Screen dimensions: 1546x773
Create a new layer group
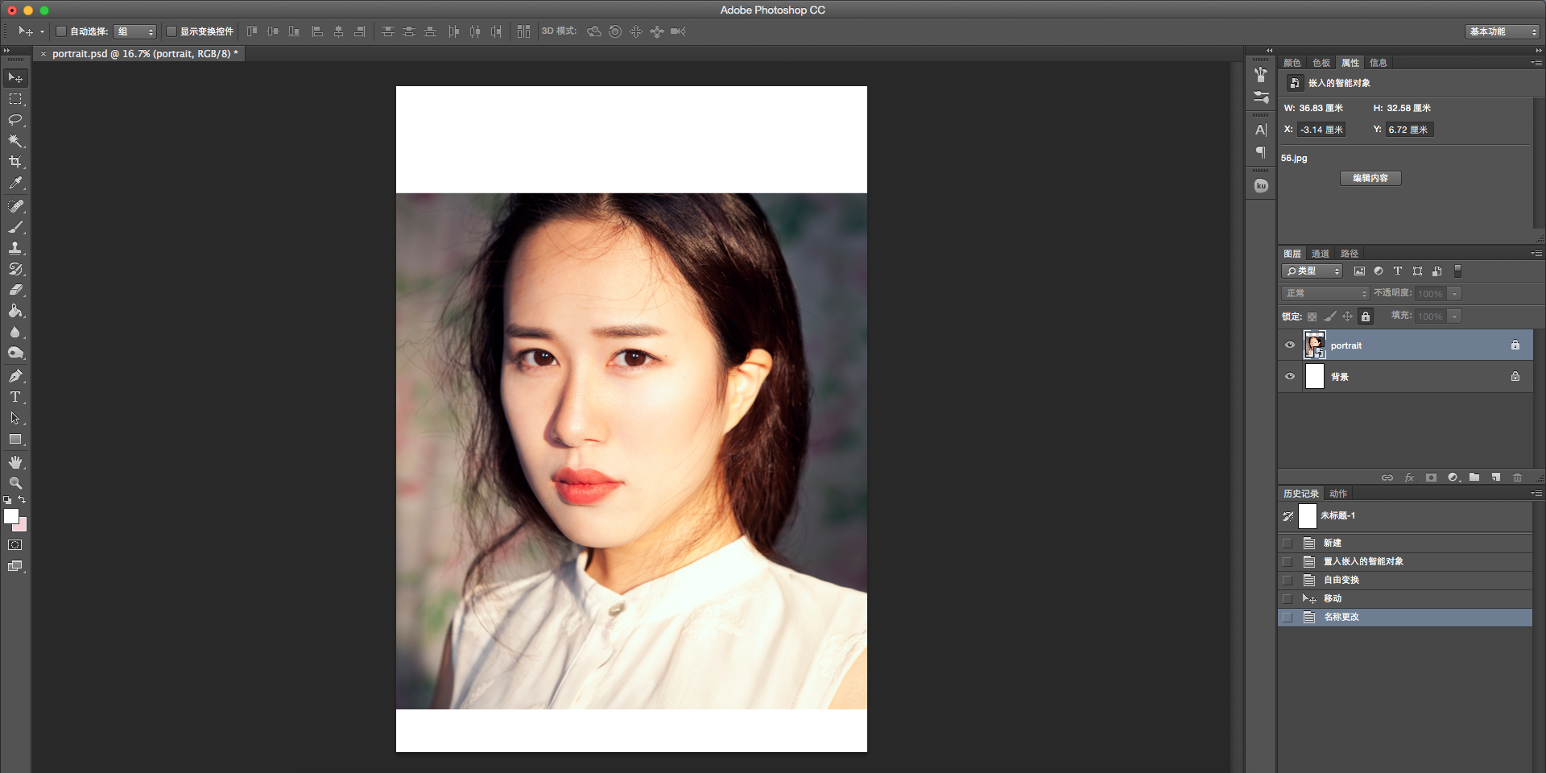(1474, 477)
